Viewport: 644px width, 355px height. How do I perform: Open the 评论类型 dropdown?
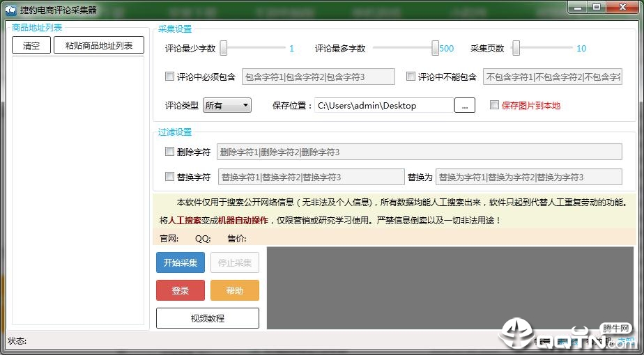tap(227, 106)
